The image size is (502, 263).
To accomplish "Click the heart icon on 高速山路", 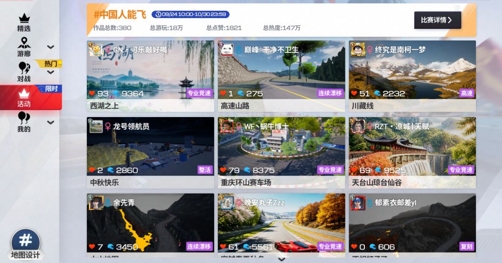I will click(223, 93).
